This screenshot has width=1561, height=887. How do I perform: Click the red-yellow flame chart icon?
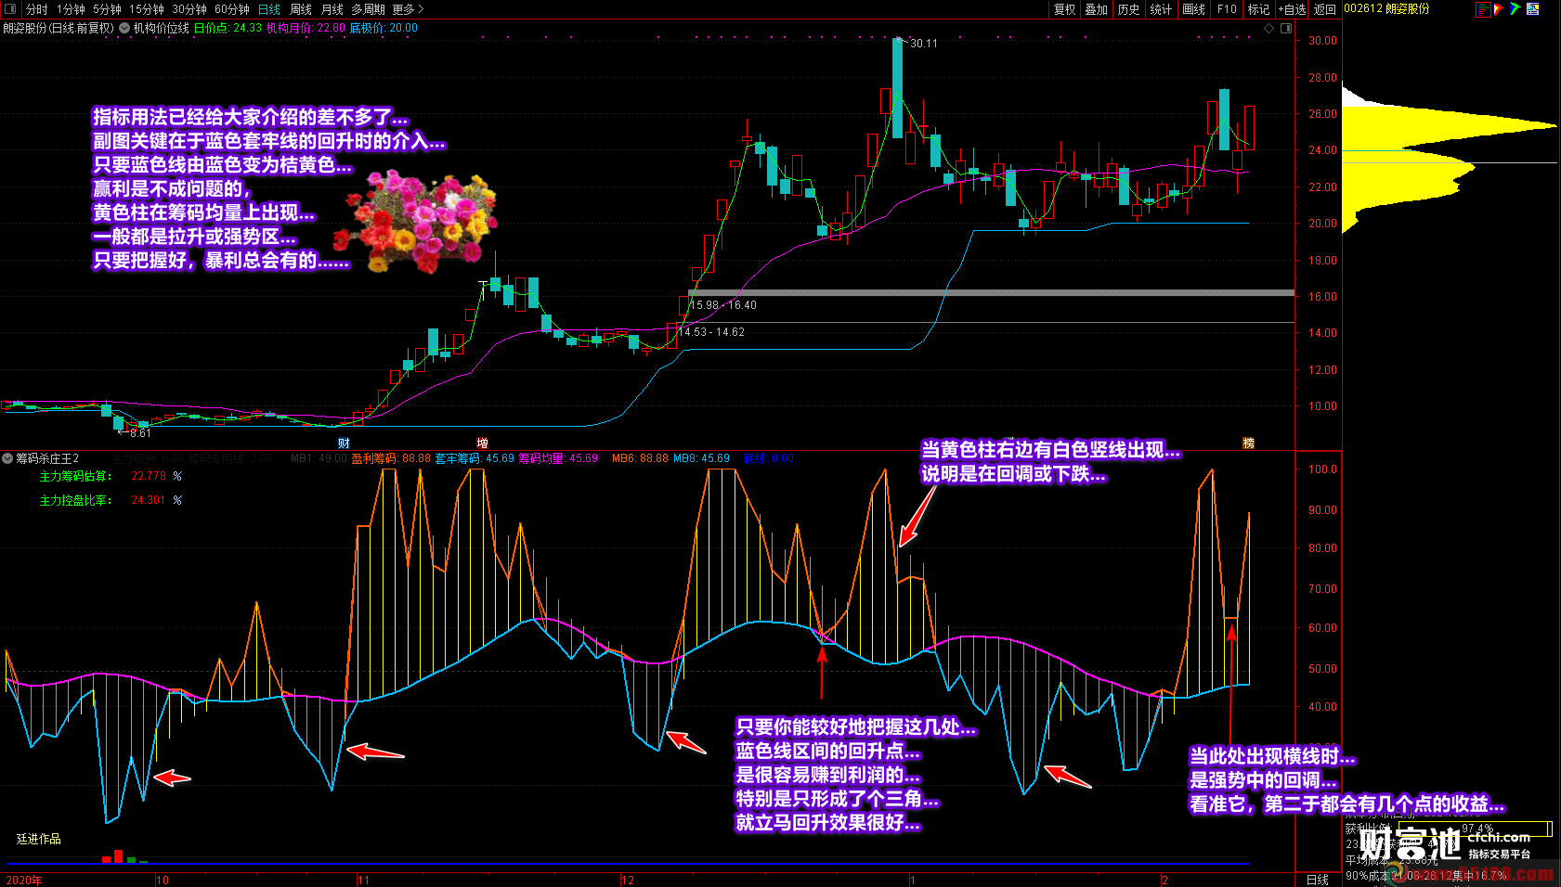1498,9
